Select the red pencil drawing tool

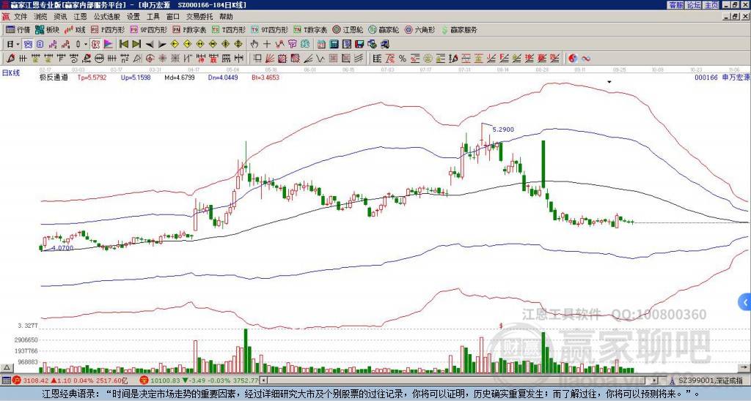point(10,59)
